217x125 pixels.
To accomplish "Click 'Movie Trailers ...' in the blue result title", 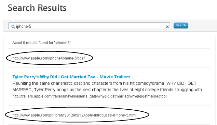I will coord(118,77).
